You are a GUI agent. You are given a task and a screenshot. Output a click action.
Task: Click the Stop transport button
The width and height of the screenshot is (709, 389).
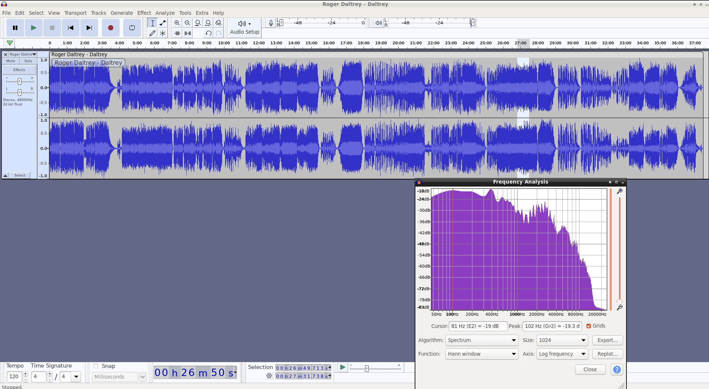[x=52, y=28]
